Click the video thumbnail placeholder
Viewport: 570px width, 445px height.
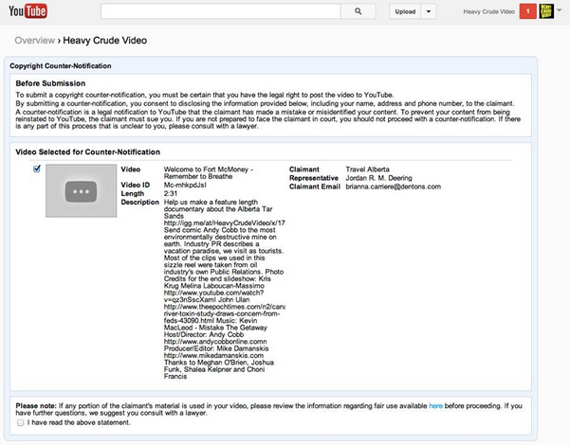[81, 190]
